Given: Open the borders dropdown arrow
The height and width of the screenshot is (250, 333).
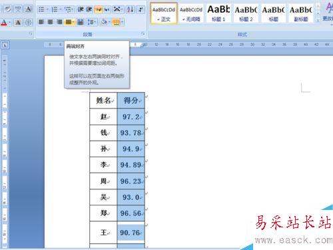Looking at the screenshot, I should click(x=123, y=22).
